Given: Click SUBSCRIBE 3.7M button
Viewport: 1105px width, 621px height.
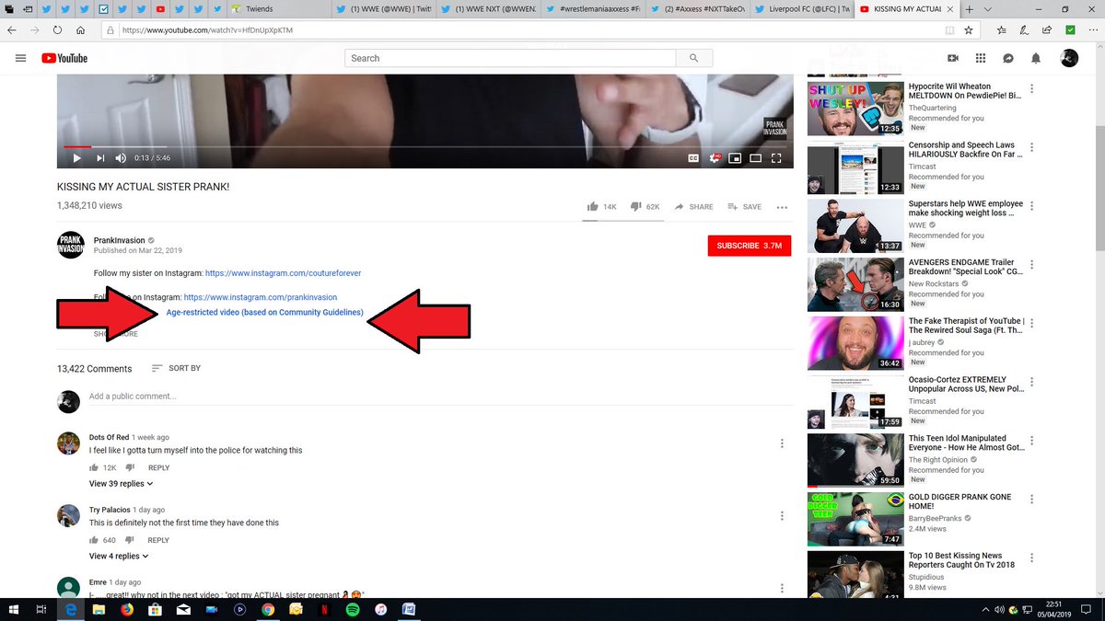Looking at the screenshot, I should click(749, 246).
